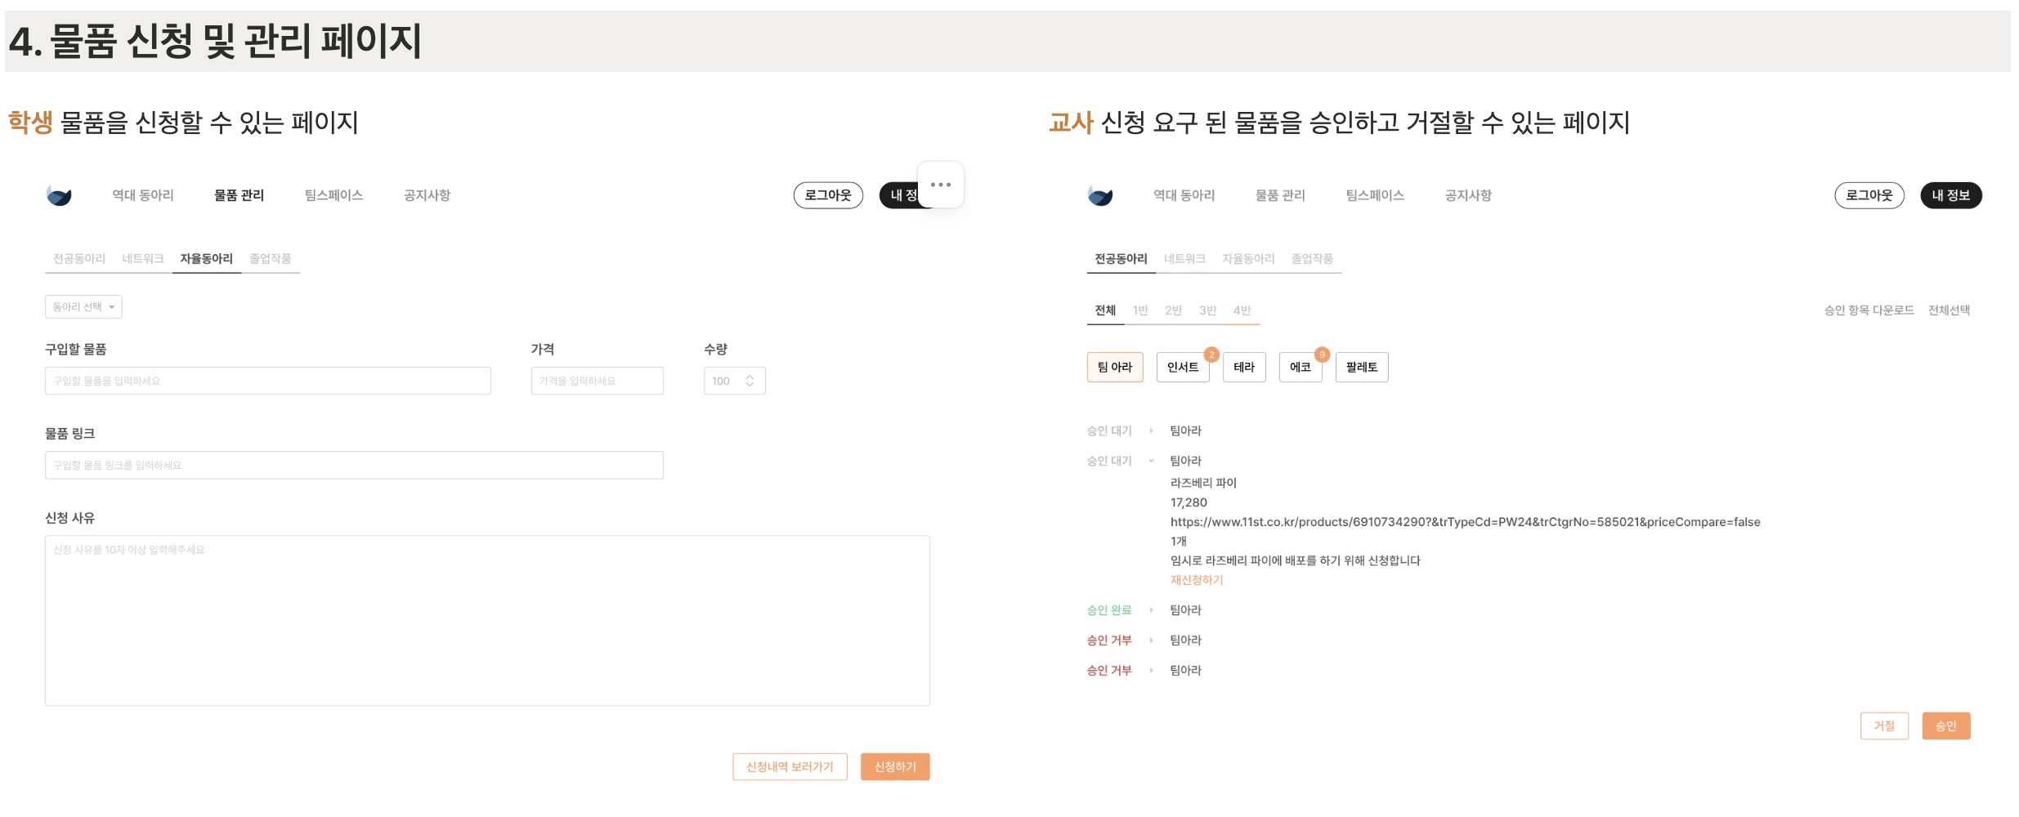Viewport: 2019px width, 817px height.
Task: Expand the 승인 완료 팀아라 row
Action: click(1151, 610)
